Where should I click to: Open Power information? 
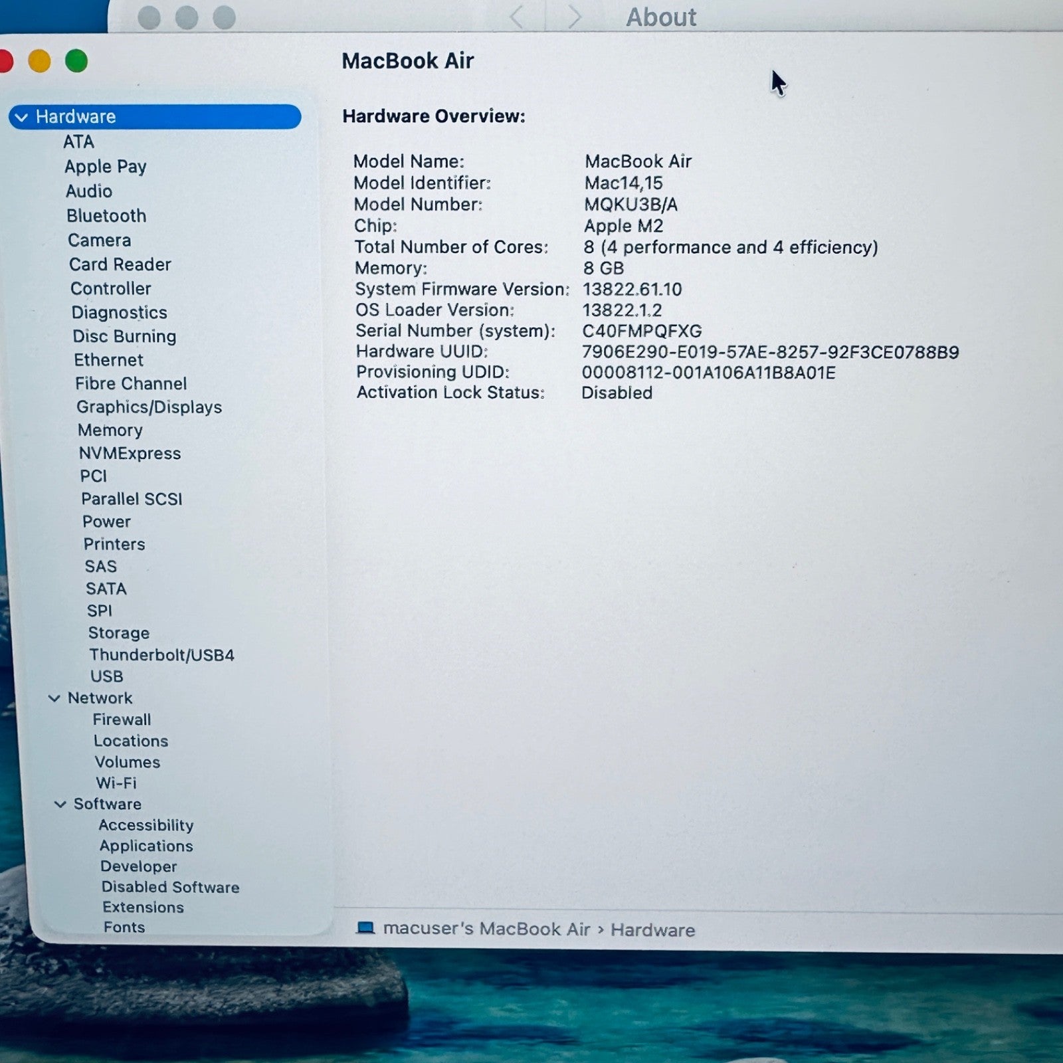tap(107, 522)
